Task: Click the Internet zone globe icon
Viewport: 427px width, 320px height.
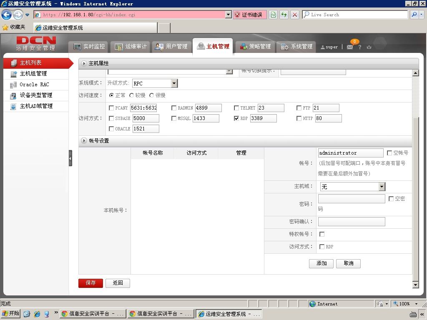Action: coord(313,304)
